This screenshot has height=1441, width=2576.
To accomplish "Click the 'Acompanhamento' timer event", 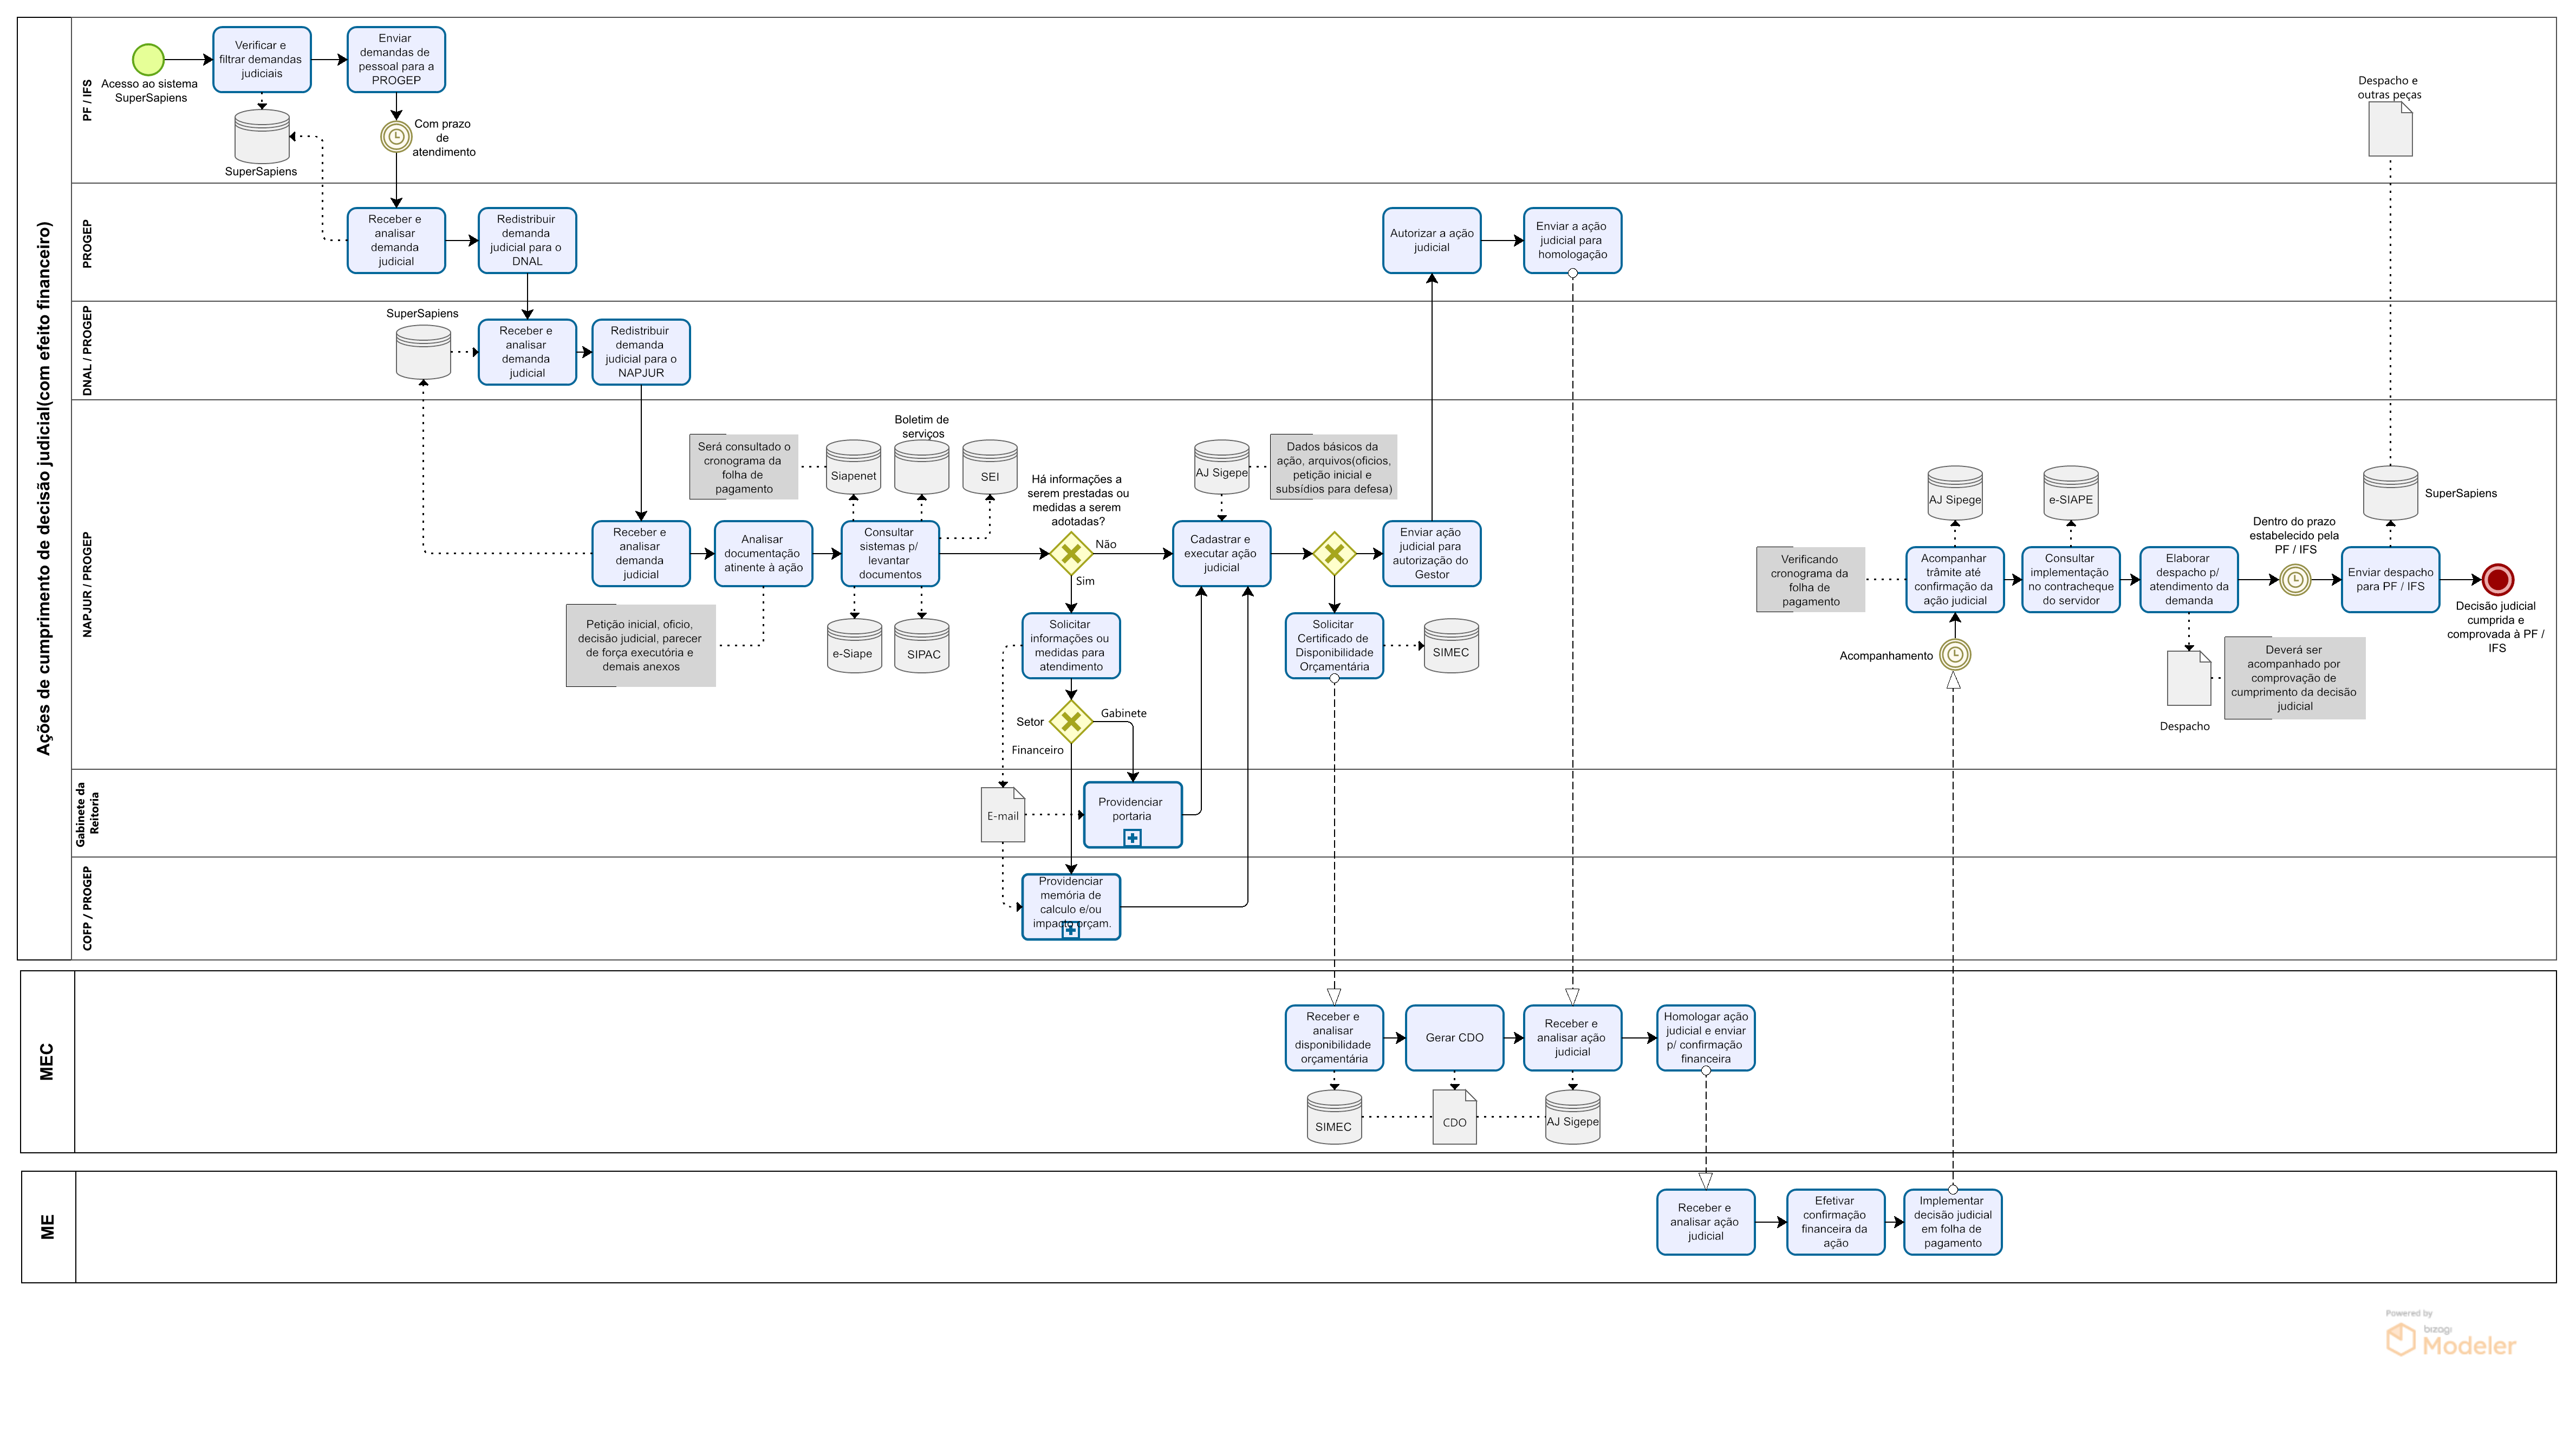I will click(1954, 655).
